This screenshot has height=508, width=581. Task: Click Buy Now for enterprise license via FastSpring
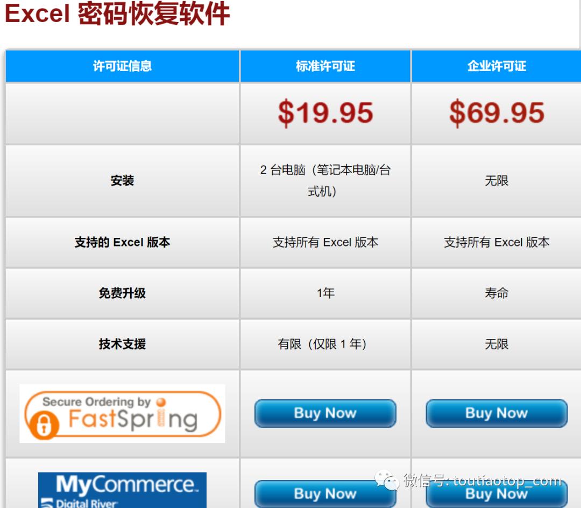(x=496, y=413)
